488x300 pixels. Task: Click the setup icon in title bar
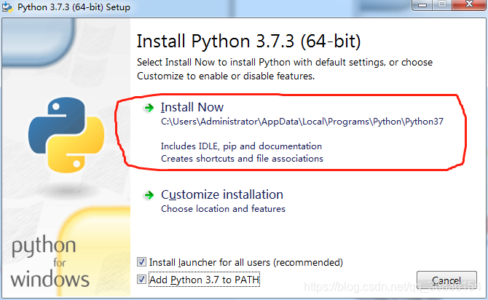(x=7, y=7)
